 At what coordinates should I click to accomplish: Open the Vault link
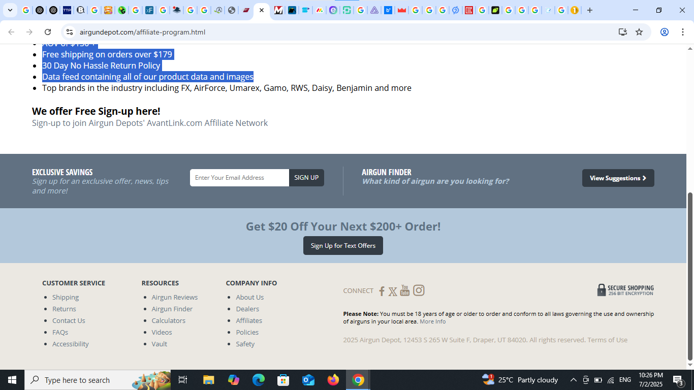[x=160, y=344]
